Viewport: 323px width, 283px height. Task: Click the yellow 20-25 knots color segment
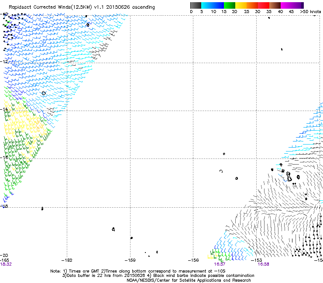tap(241, 5)
